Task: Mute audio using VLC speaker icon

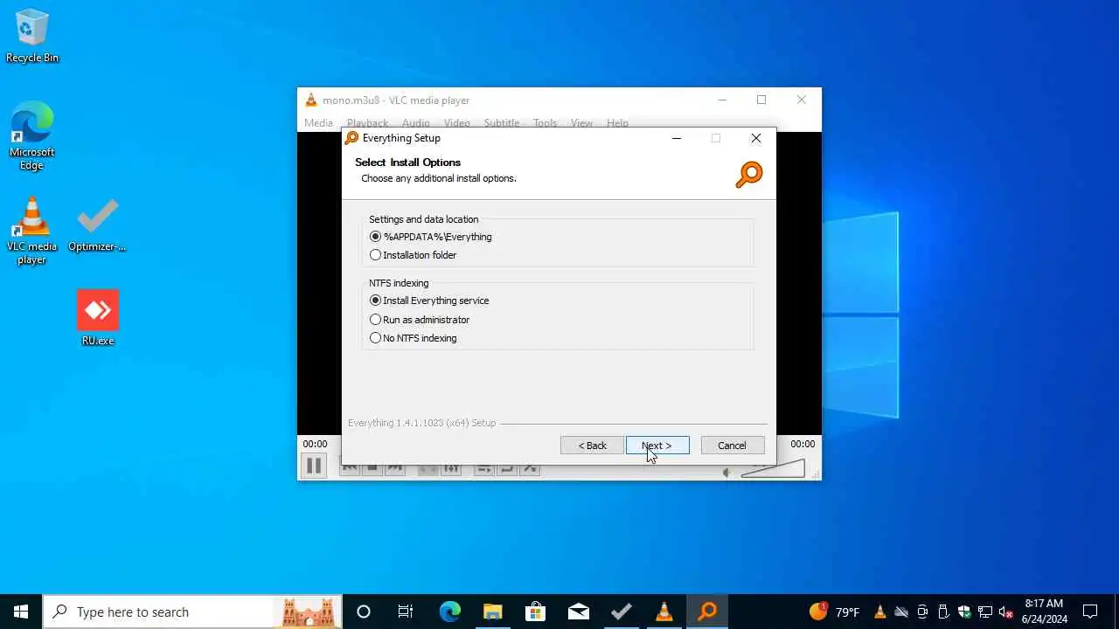Action: coord(727,473)
